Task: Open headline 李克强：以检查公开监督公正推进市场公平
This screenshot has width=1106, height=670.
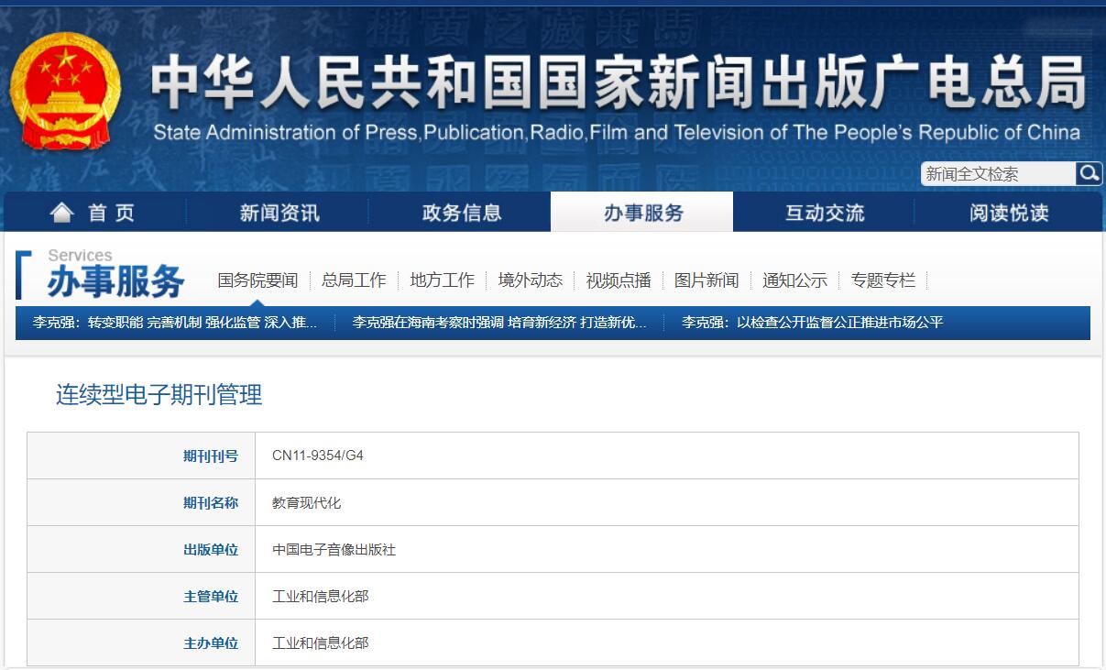Action: [812, 323]
